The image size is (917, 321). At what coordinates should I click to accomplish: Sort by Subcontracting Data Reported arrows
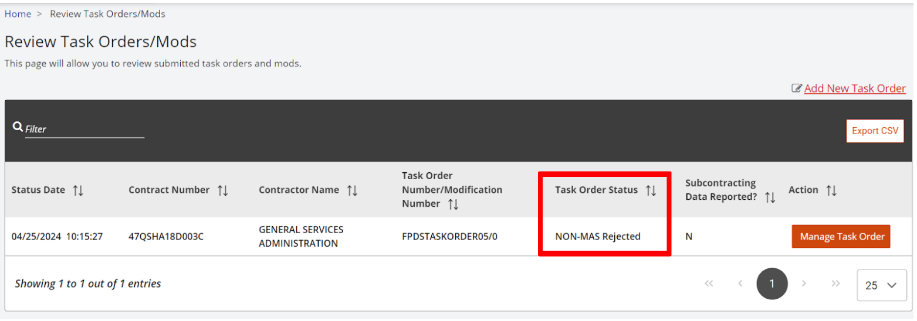(770, 197)
